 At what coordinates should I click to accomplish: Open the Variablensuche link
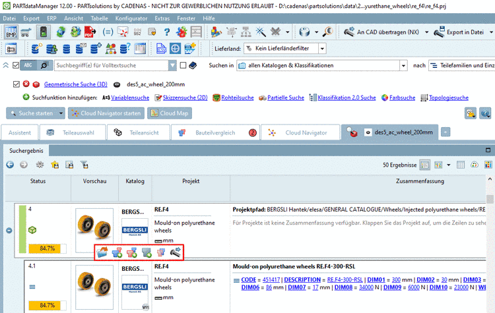click(130, 98)
